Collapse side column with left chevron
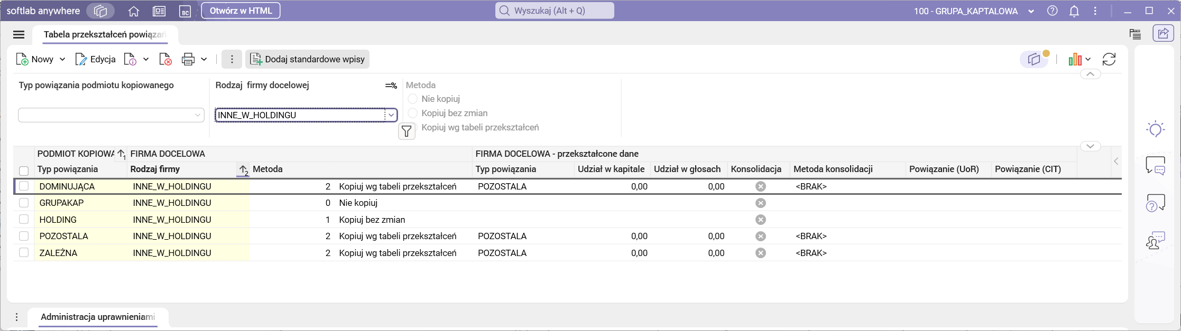Screen dimensions: 1181x331 point(1116,162)
